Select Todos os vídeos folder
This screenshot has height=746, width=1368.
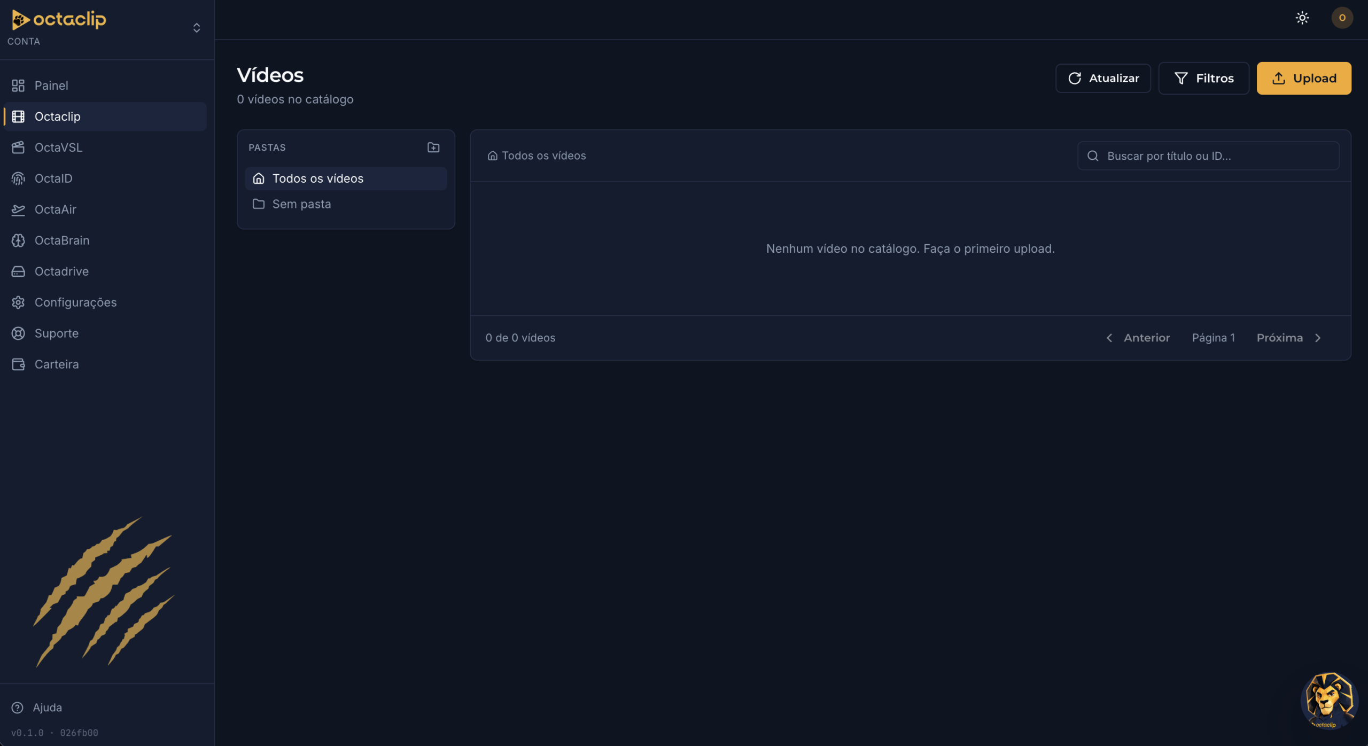point(346,178)
